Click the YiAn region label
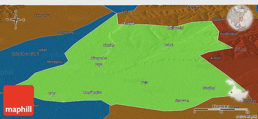258x119 pixels. 241,49
